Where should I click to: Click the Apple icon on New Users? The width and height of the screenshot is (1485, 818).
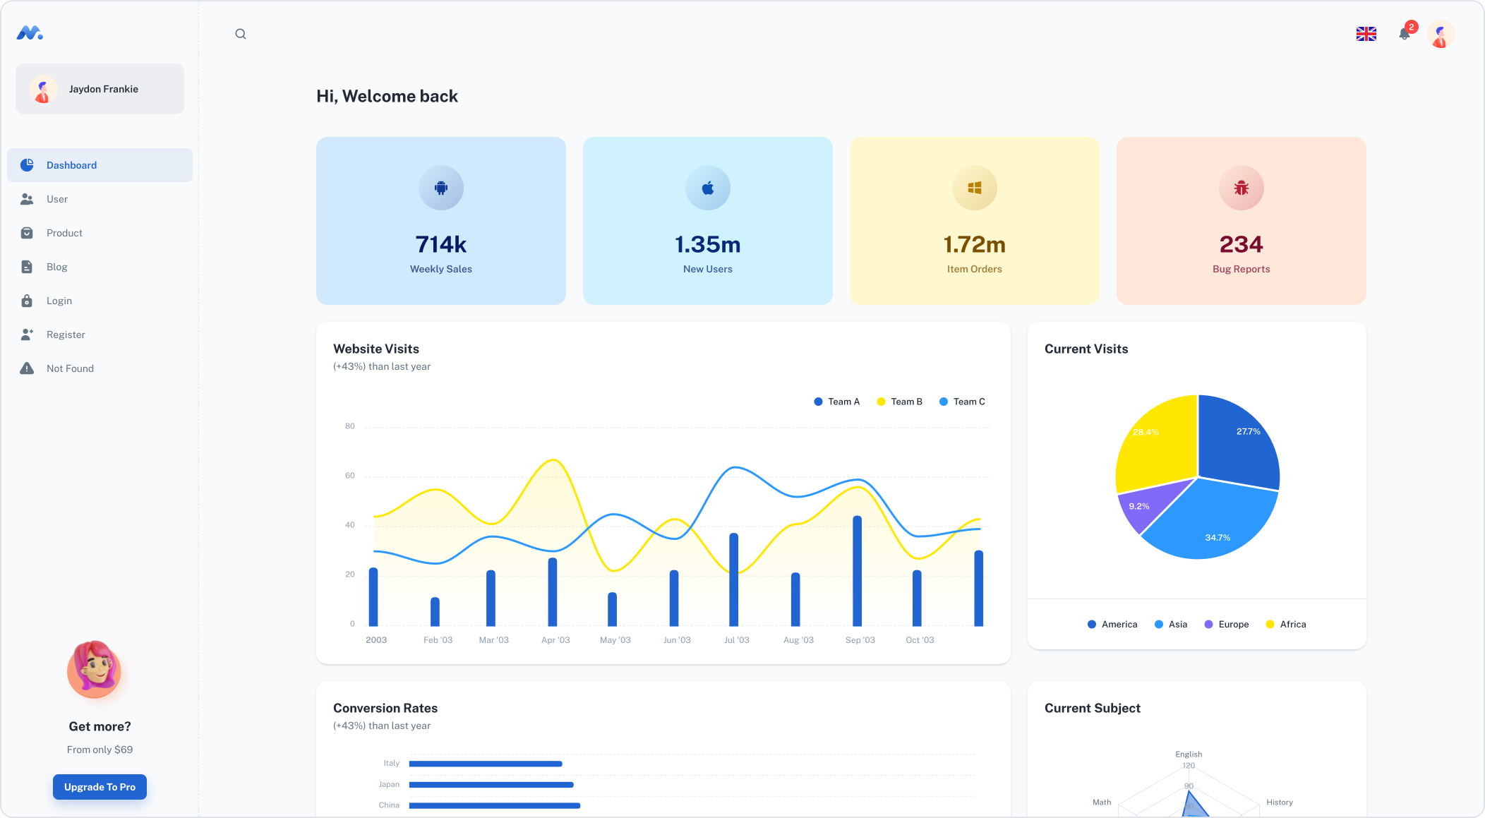[708, 188]
